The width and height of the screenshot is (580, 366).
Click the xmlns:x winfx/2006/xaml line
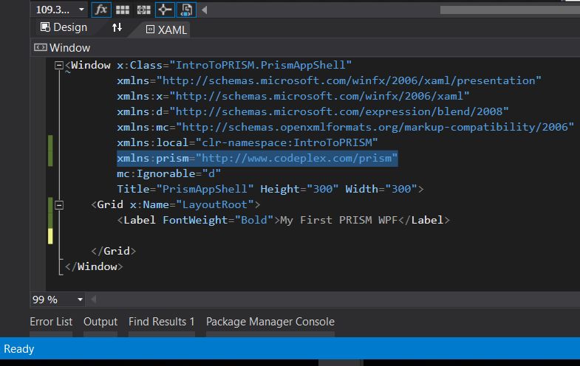(293, 97)
